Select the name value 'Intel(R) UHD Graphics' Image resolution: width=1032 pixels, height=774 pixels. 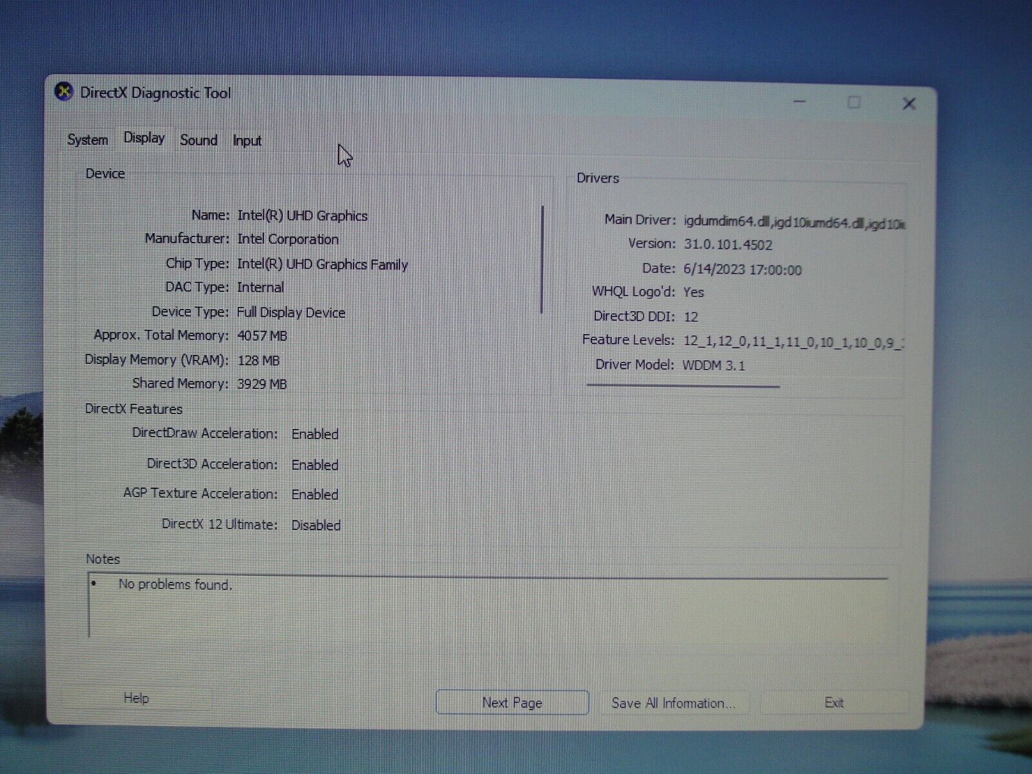(x=303, y=215)
